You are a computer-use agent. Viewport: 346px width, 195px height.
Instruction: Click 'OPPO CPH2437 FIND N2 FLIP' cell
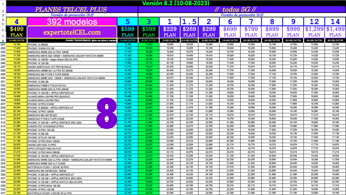(x=72, y=149)
